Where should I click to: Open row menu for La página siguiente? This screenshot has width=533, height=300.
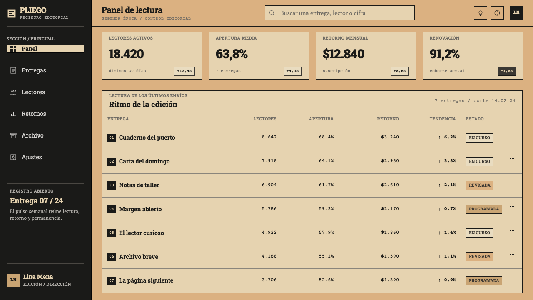tap(512, 277)
